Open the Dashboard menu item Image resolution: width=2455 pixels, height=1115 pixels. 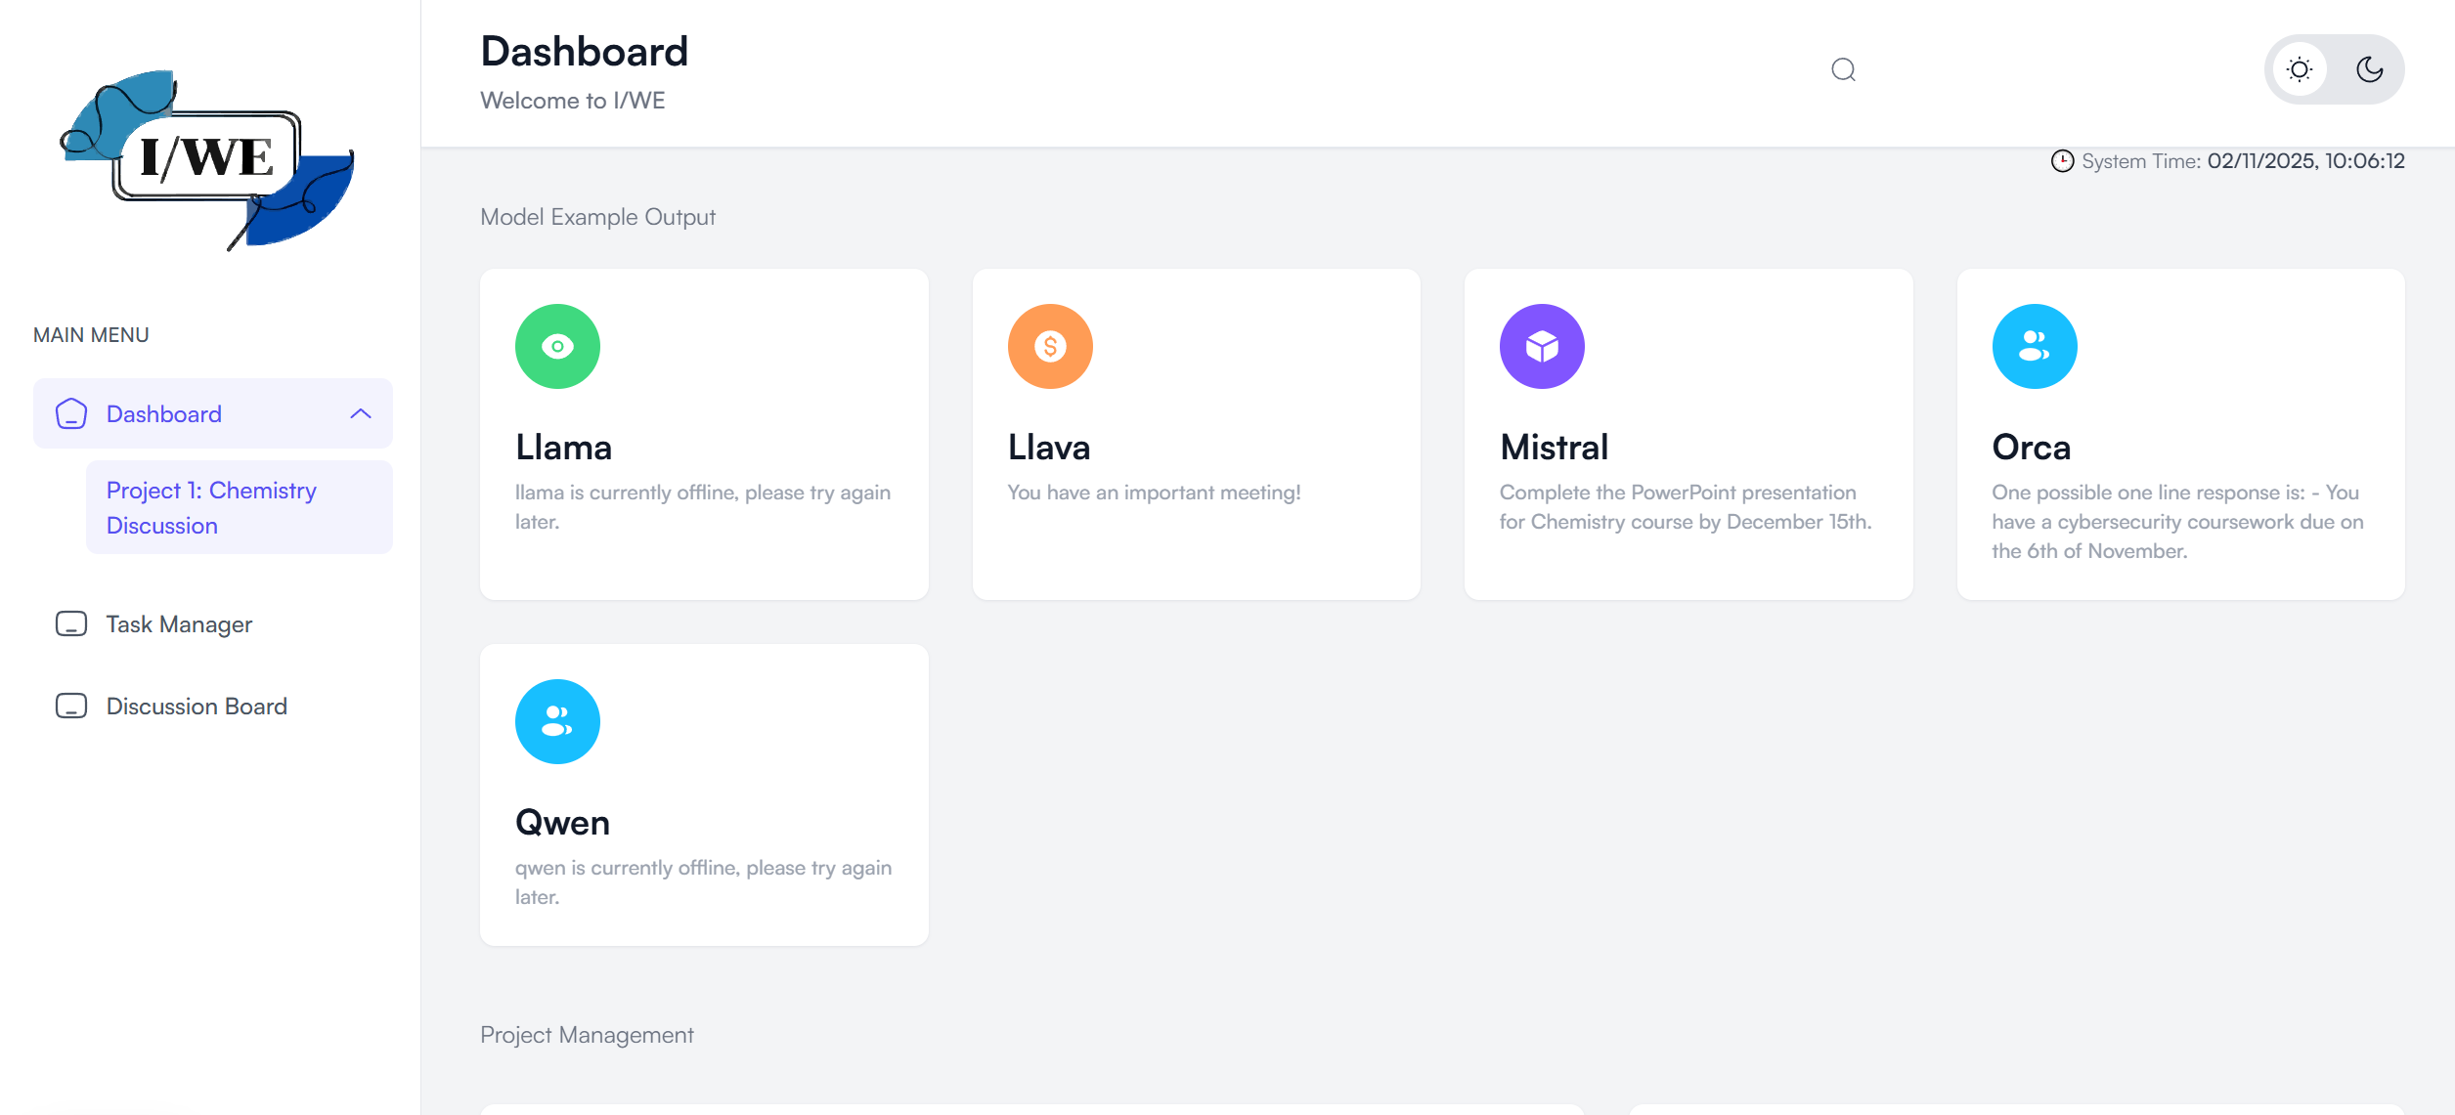tap(164, 413)
